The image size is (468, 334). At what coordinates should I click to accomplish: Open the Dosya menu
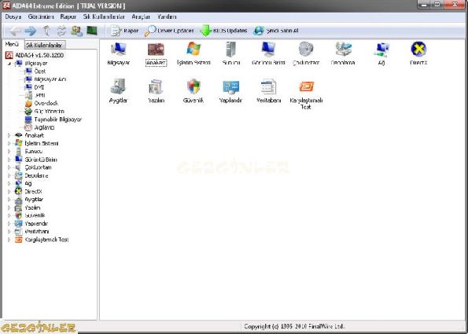(13, 17)
